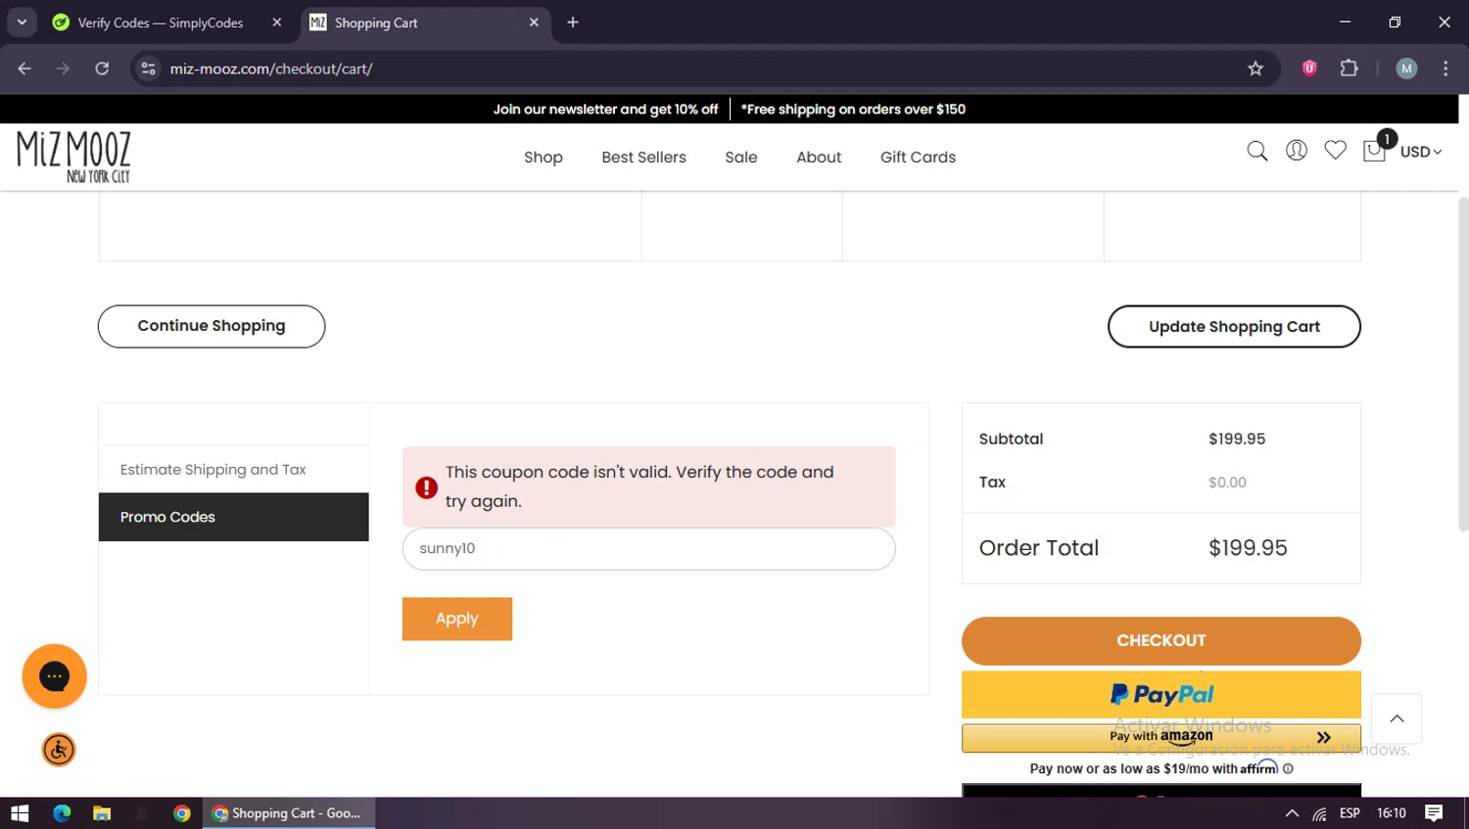Open the notification center icon
The height and width of the screenshot is (829, 1469).
[1434, 813]
